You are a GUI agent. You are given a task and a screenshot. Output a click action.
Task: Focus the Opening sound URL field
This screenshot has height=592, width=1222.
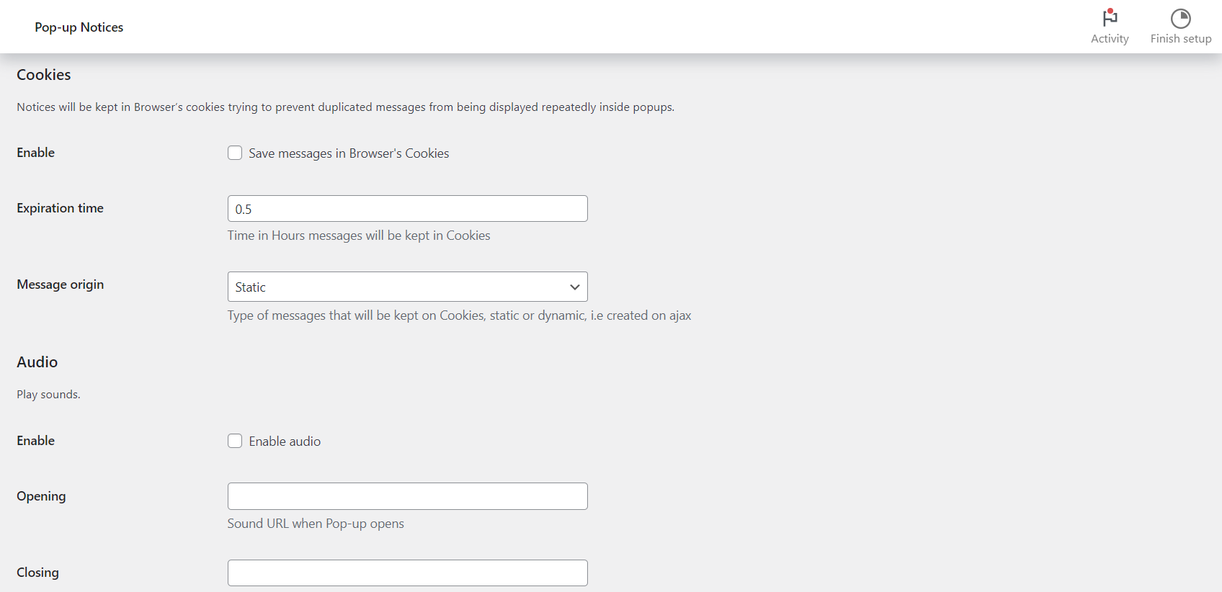tap(407, 496)
